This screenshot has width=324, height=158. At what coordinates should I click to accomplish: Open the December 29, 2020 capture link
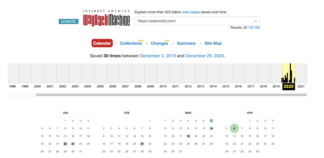click(204, 56)
